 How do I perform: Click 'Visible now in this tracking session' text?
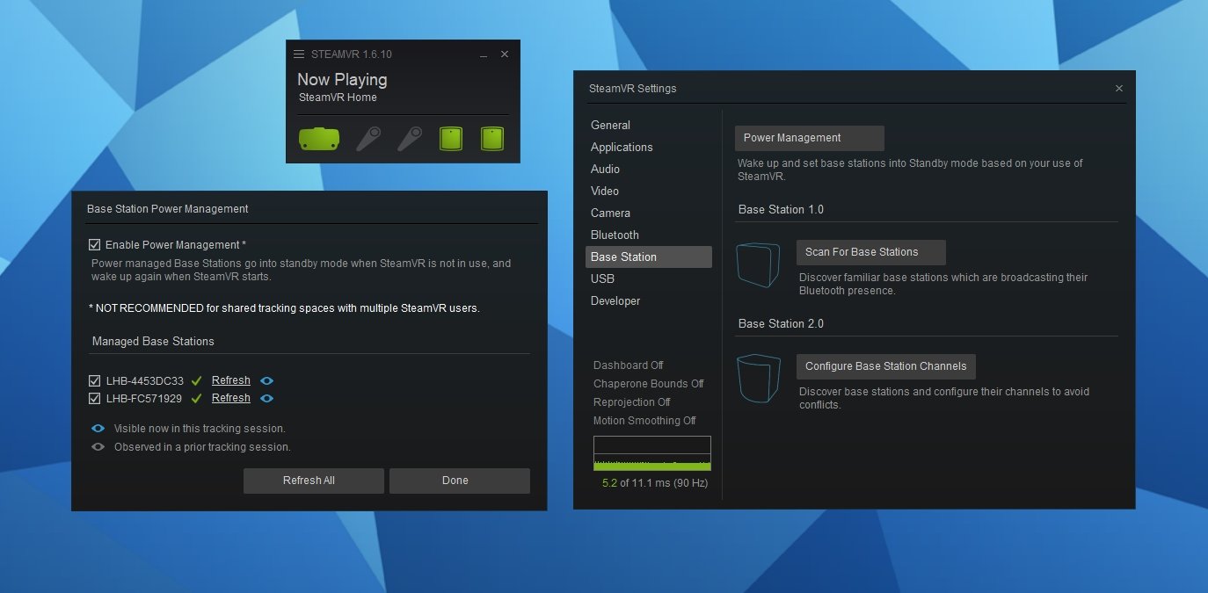click(200, 429)
